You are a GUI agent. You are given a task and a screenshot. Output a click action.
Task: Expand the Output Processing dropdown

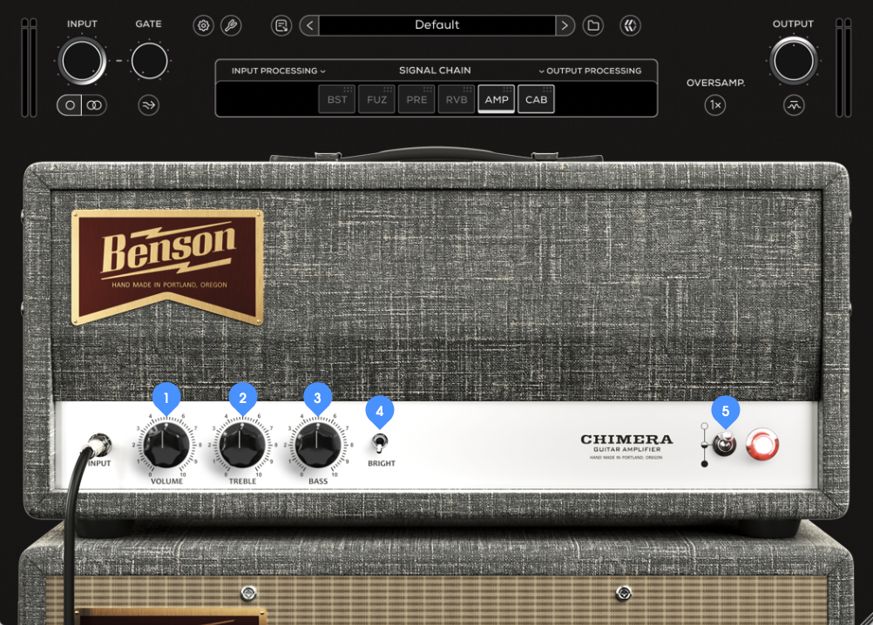(x=590, y=71)
